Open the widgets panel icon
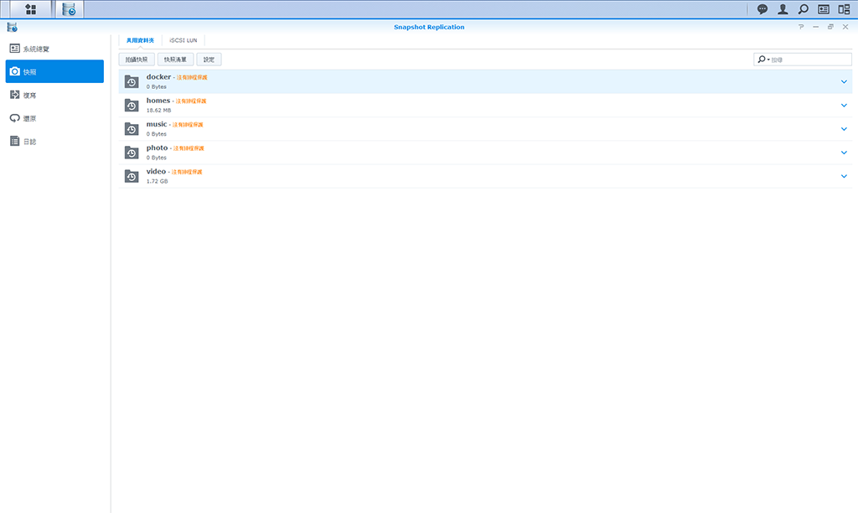858x513 pixels. pos(824,9)
